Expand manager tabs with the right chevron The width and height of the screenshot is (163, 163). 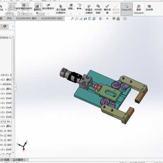tap(13, 26)
